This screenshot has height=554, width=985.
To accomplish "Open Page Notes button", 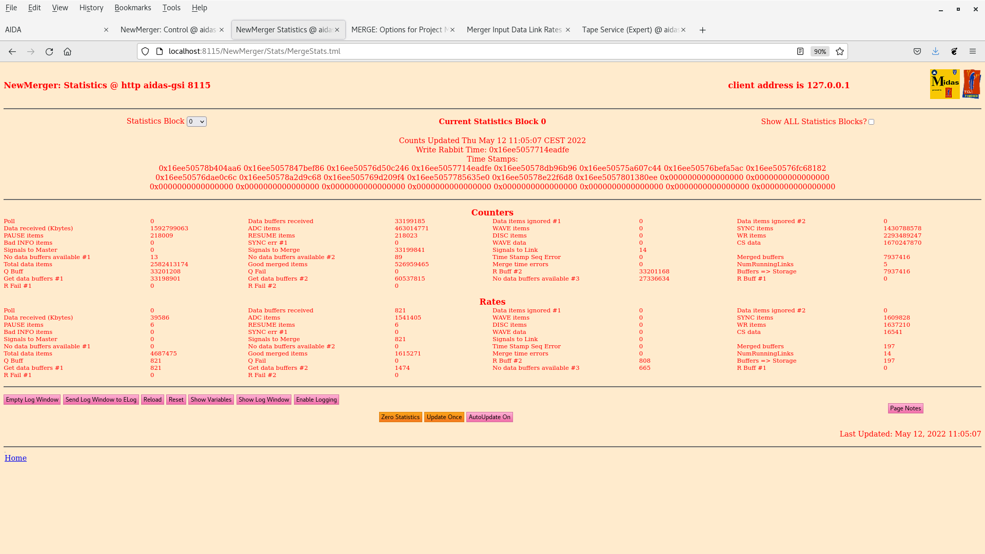I will (x=905, y=408).
